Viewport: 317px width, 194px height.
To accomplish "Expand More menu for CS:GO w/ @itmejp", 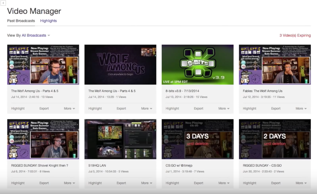I will click(224, 183).
